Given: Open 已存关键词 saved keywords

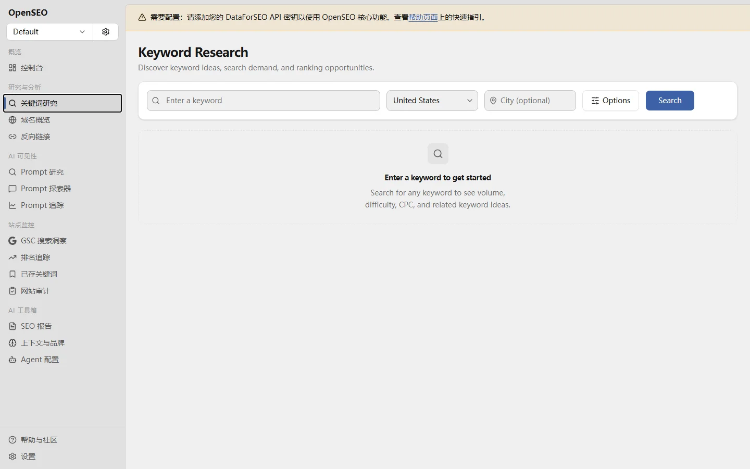Looking at the screenshot, I should tap(63, 274).
